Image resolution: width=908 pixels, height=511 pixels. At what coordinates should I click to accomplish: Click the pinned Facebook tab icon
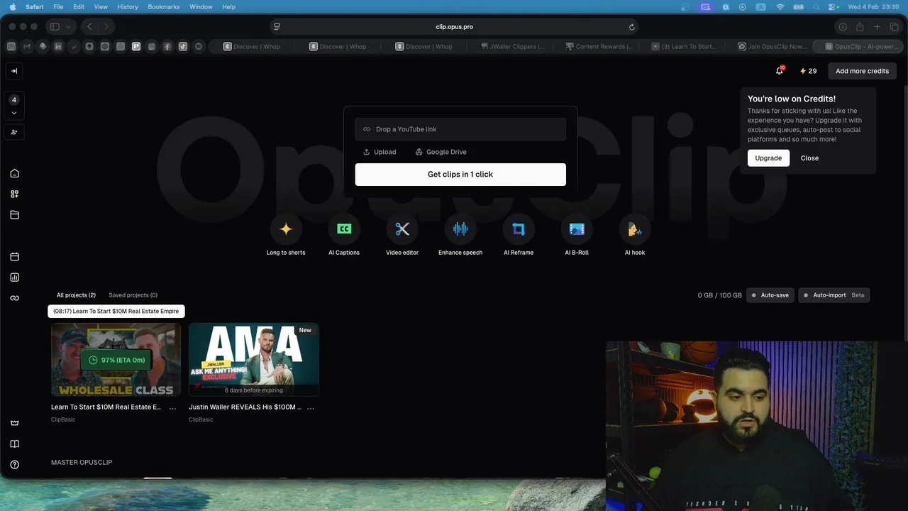167,47
